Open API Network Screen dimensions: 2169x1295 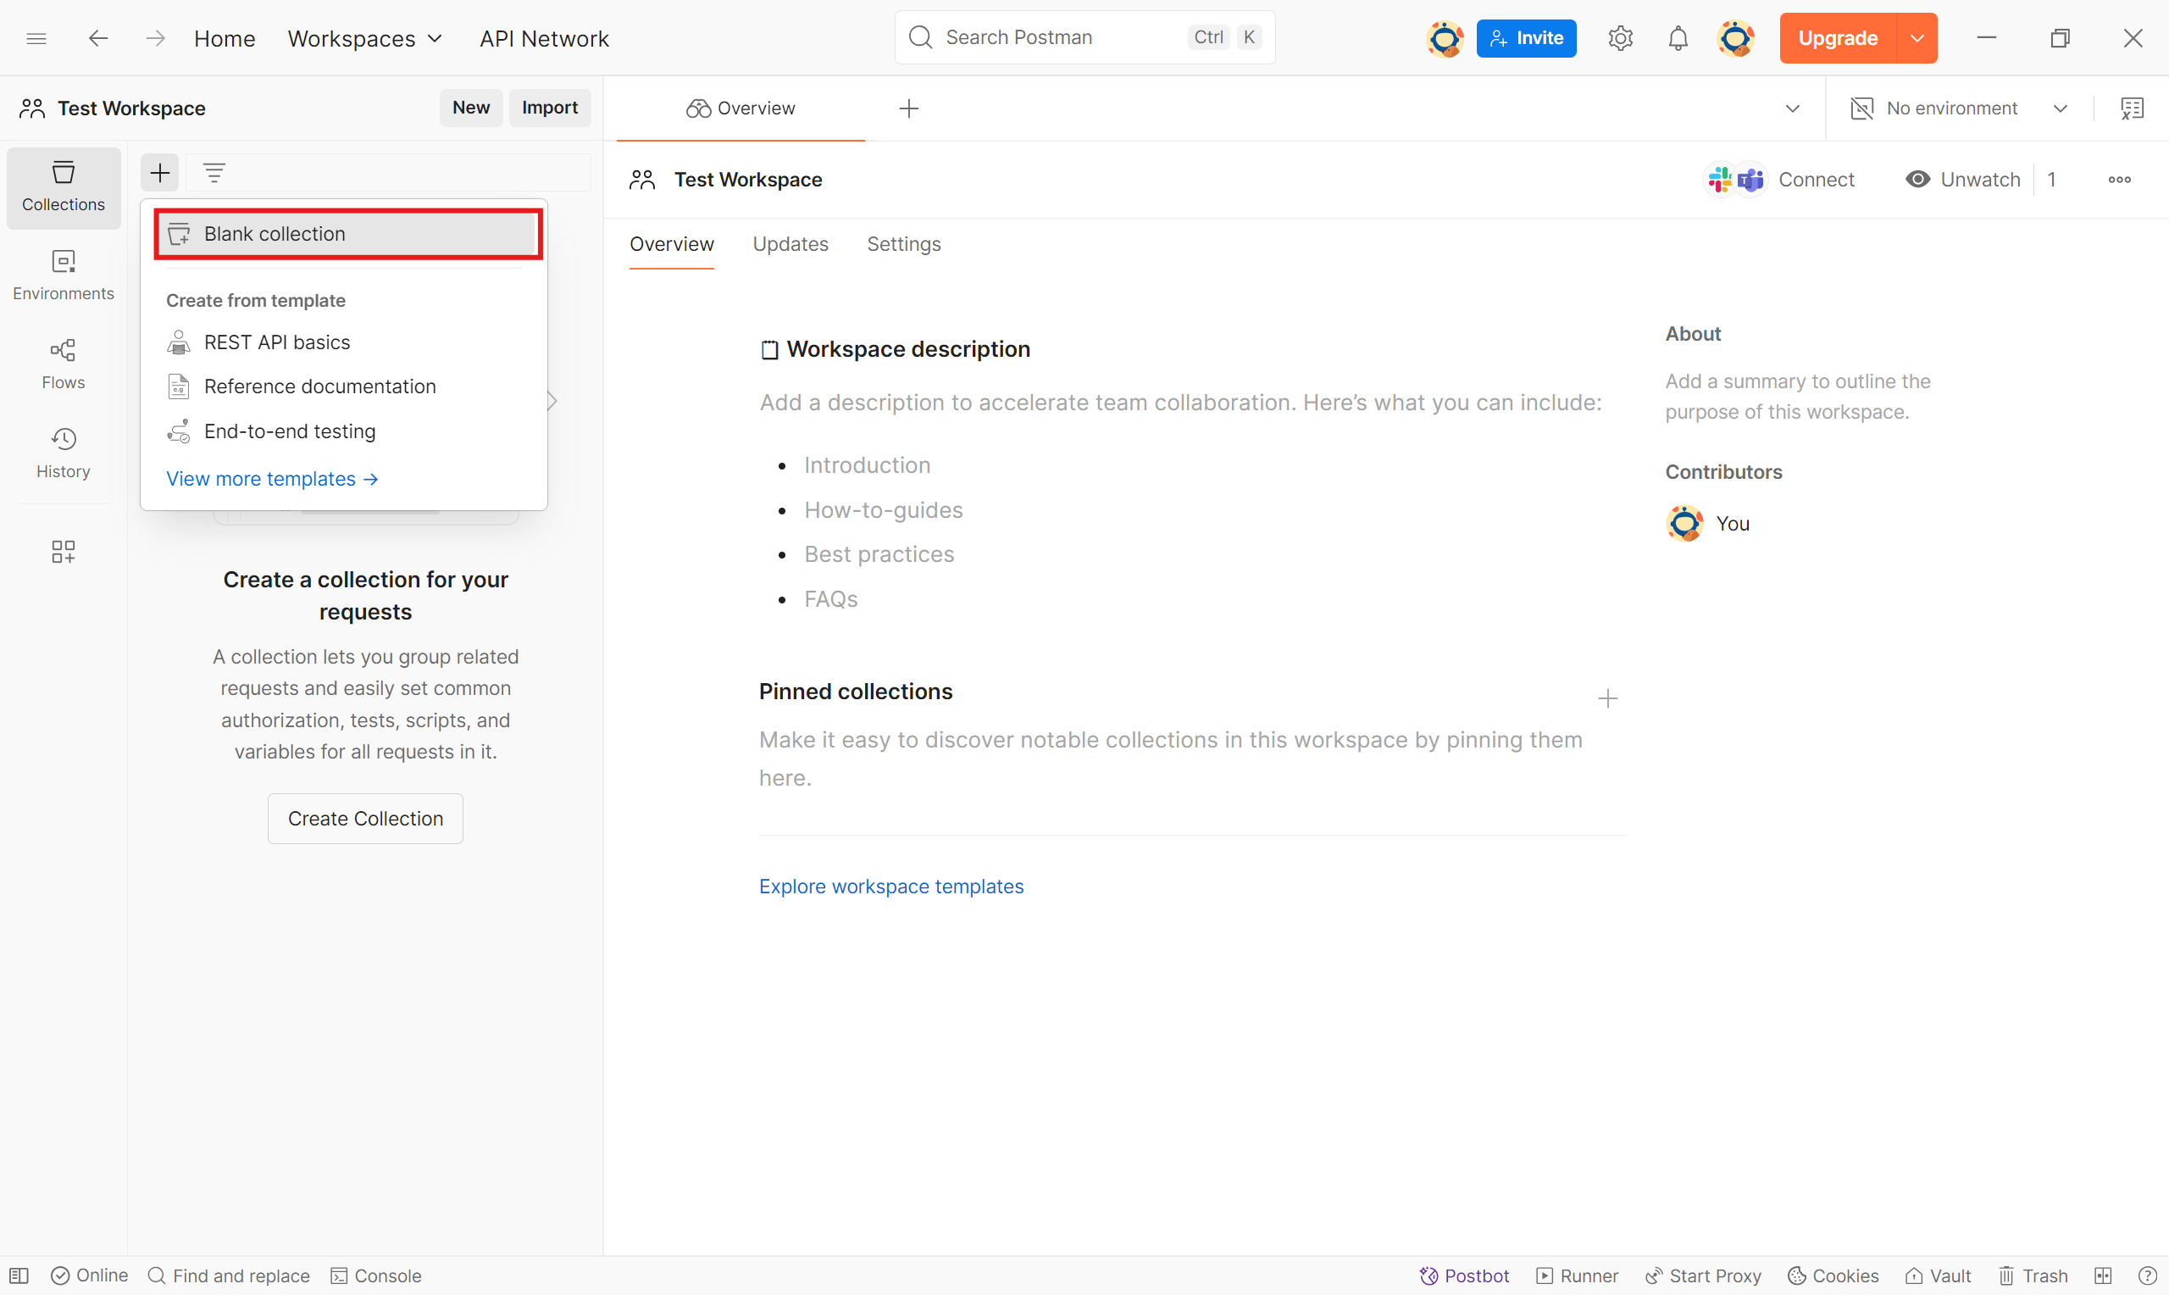click(544, 38)
